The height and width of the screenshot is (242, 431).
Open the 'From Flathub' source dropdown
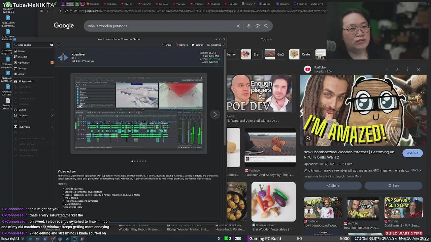[x=215, y=45]
